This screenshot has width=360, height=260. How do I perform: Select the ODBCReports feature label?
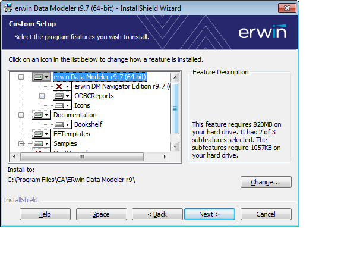(x=94, y=96)
